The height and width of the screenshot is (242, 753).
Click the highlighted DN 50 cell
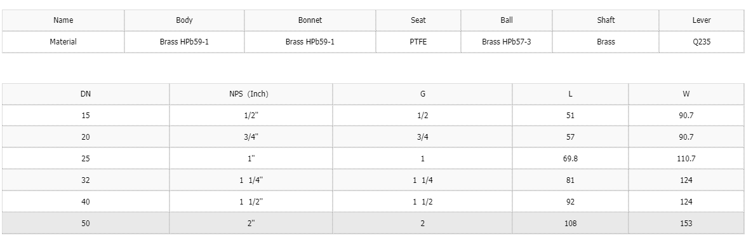point(86,224)
